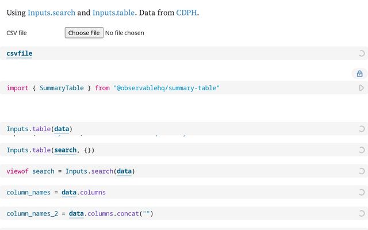This screenshot has height=230, width=368.
Task: Click the viewof keyword
Action: (17, 171)
